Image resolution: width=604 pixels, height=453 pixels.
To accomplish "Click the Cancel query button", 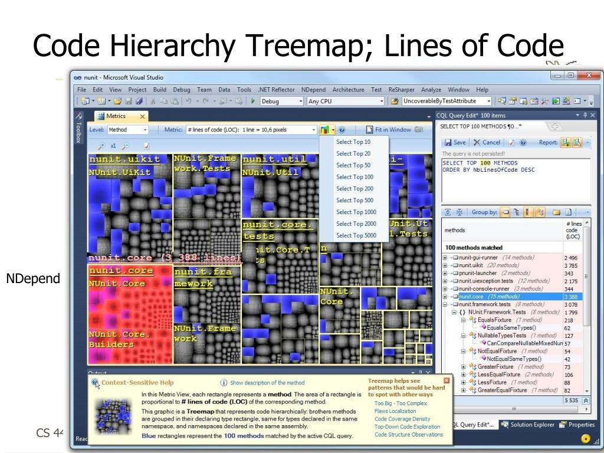I will click(487, 143).
